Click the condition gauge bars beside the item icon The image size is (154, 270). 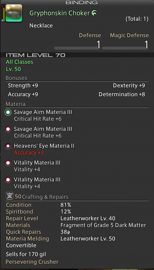pos(3,13)
